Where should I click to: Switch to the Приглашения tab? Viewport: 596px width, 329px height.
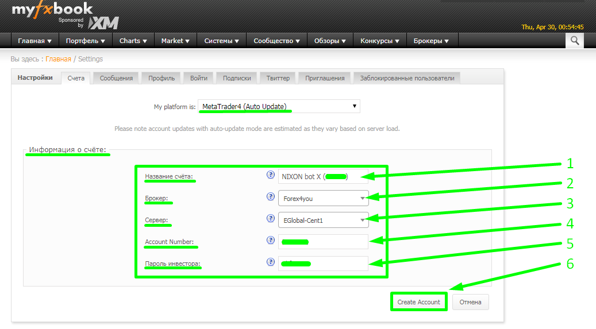click(x=325, y=78)
